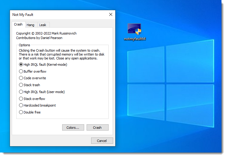Open the Colors... dialog button
This screenshot has width=226, height=157.
pyautogui.click(x=73, y=128)
